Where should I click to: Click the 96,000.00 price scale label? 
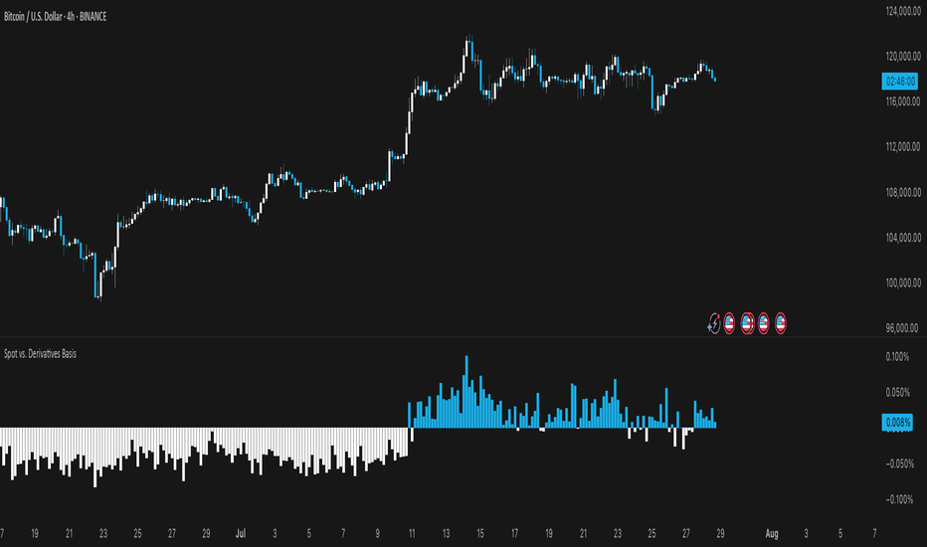tap(901, 327)
